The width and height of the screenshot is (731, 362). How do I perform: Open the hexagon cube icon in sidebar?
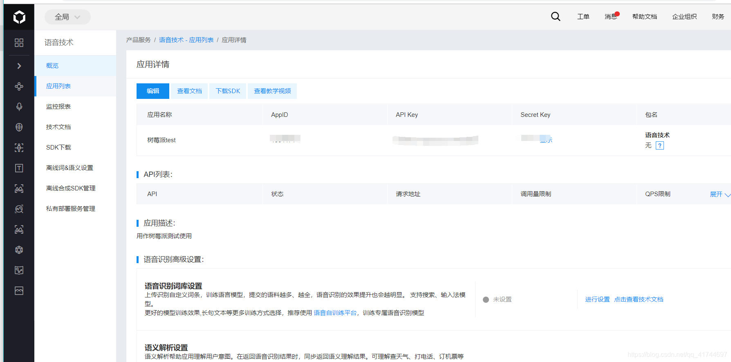click(19, 250)
